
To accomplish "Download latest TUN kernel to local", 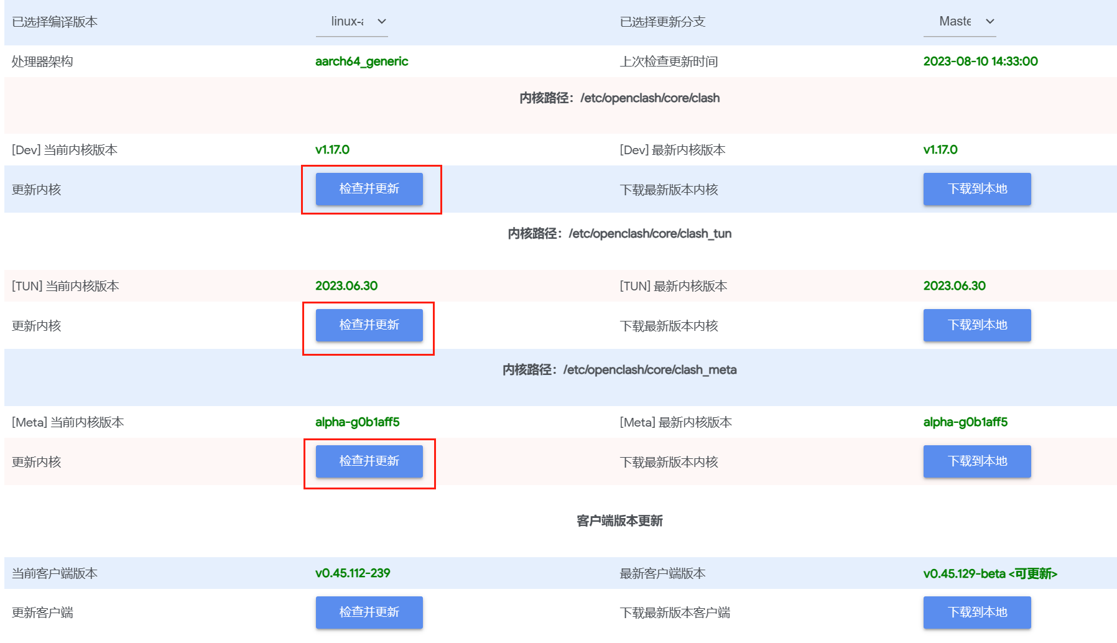I will (977, 325).
